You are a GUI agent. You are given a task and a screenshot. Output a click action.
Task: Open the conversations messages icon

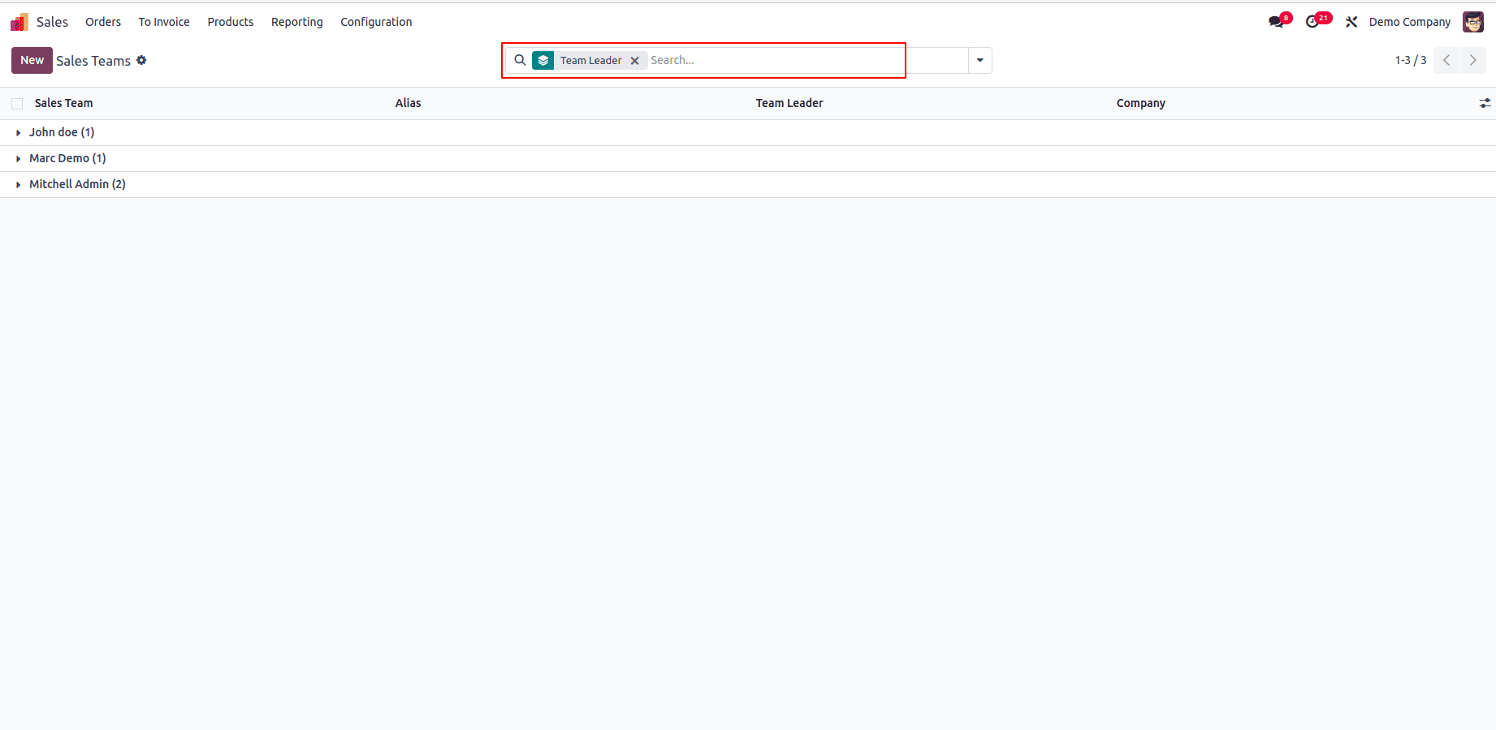(x=1278, y=22)
